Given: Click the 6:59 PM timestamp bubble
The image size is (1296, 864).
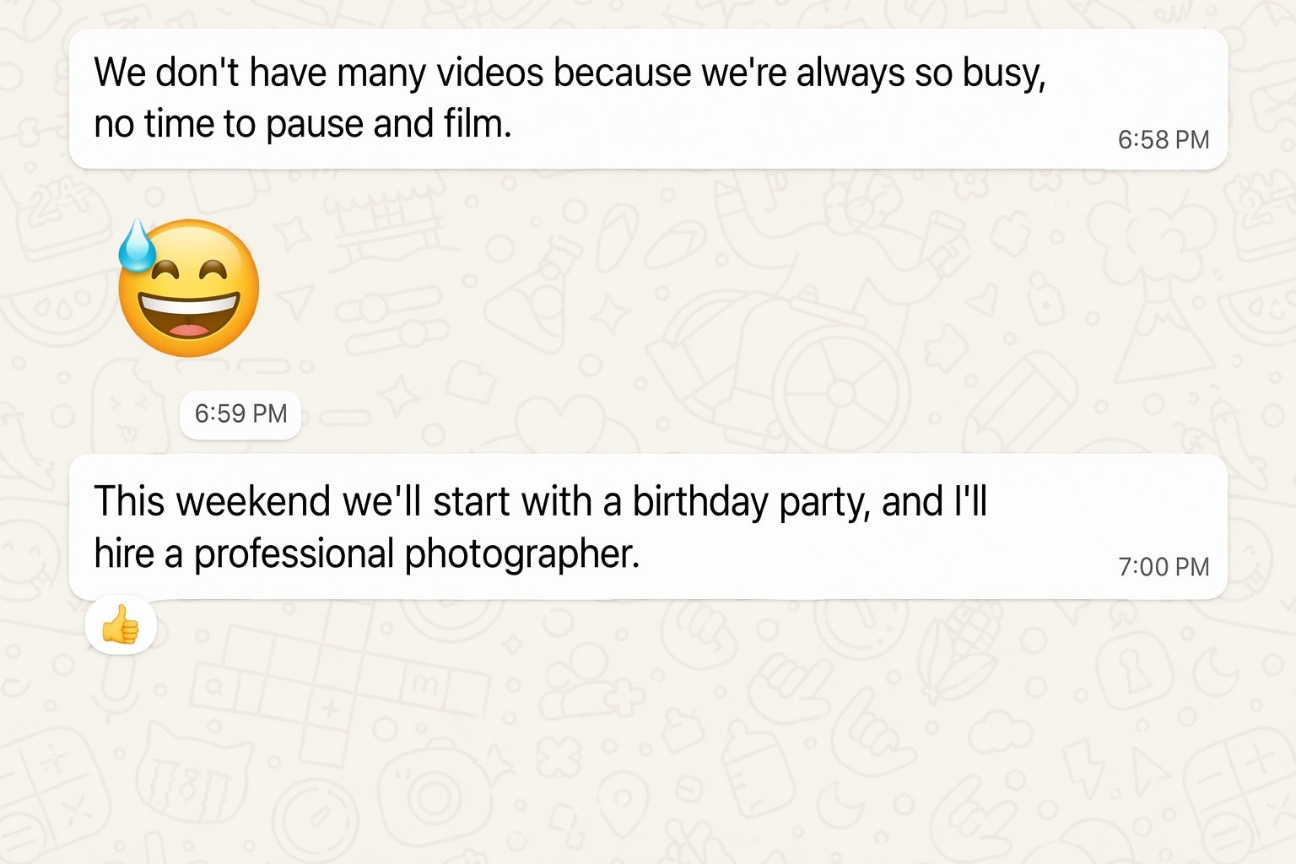Looking at the screenshot, I should (240, 414).
